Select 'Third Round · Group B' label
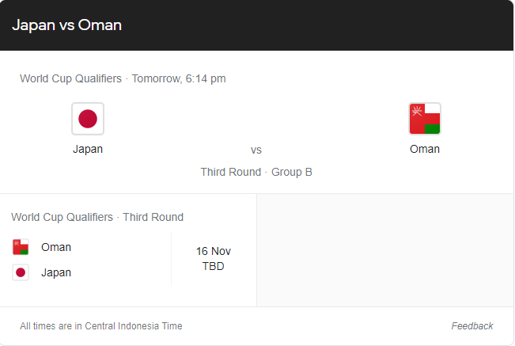515x346 pixels. [x=256, y=172]
